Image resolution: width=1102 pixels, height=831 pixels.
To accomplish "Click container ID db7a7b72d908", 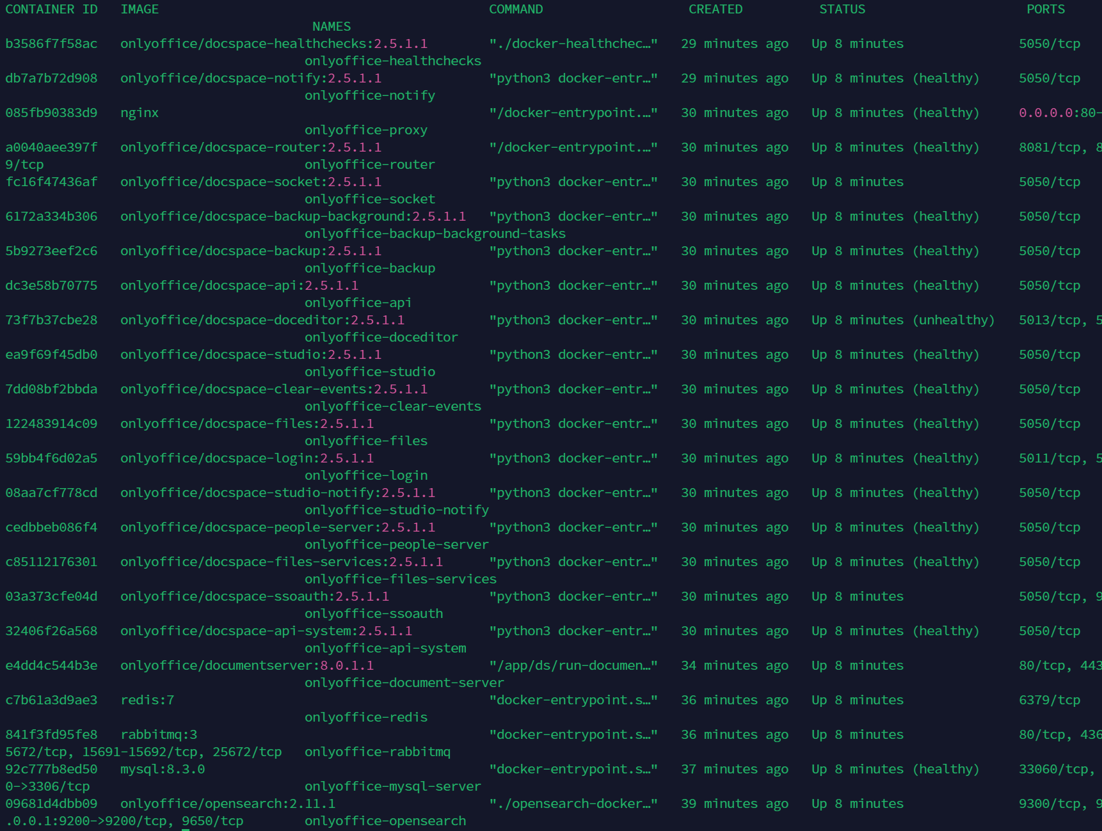I will click(51, 78).
